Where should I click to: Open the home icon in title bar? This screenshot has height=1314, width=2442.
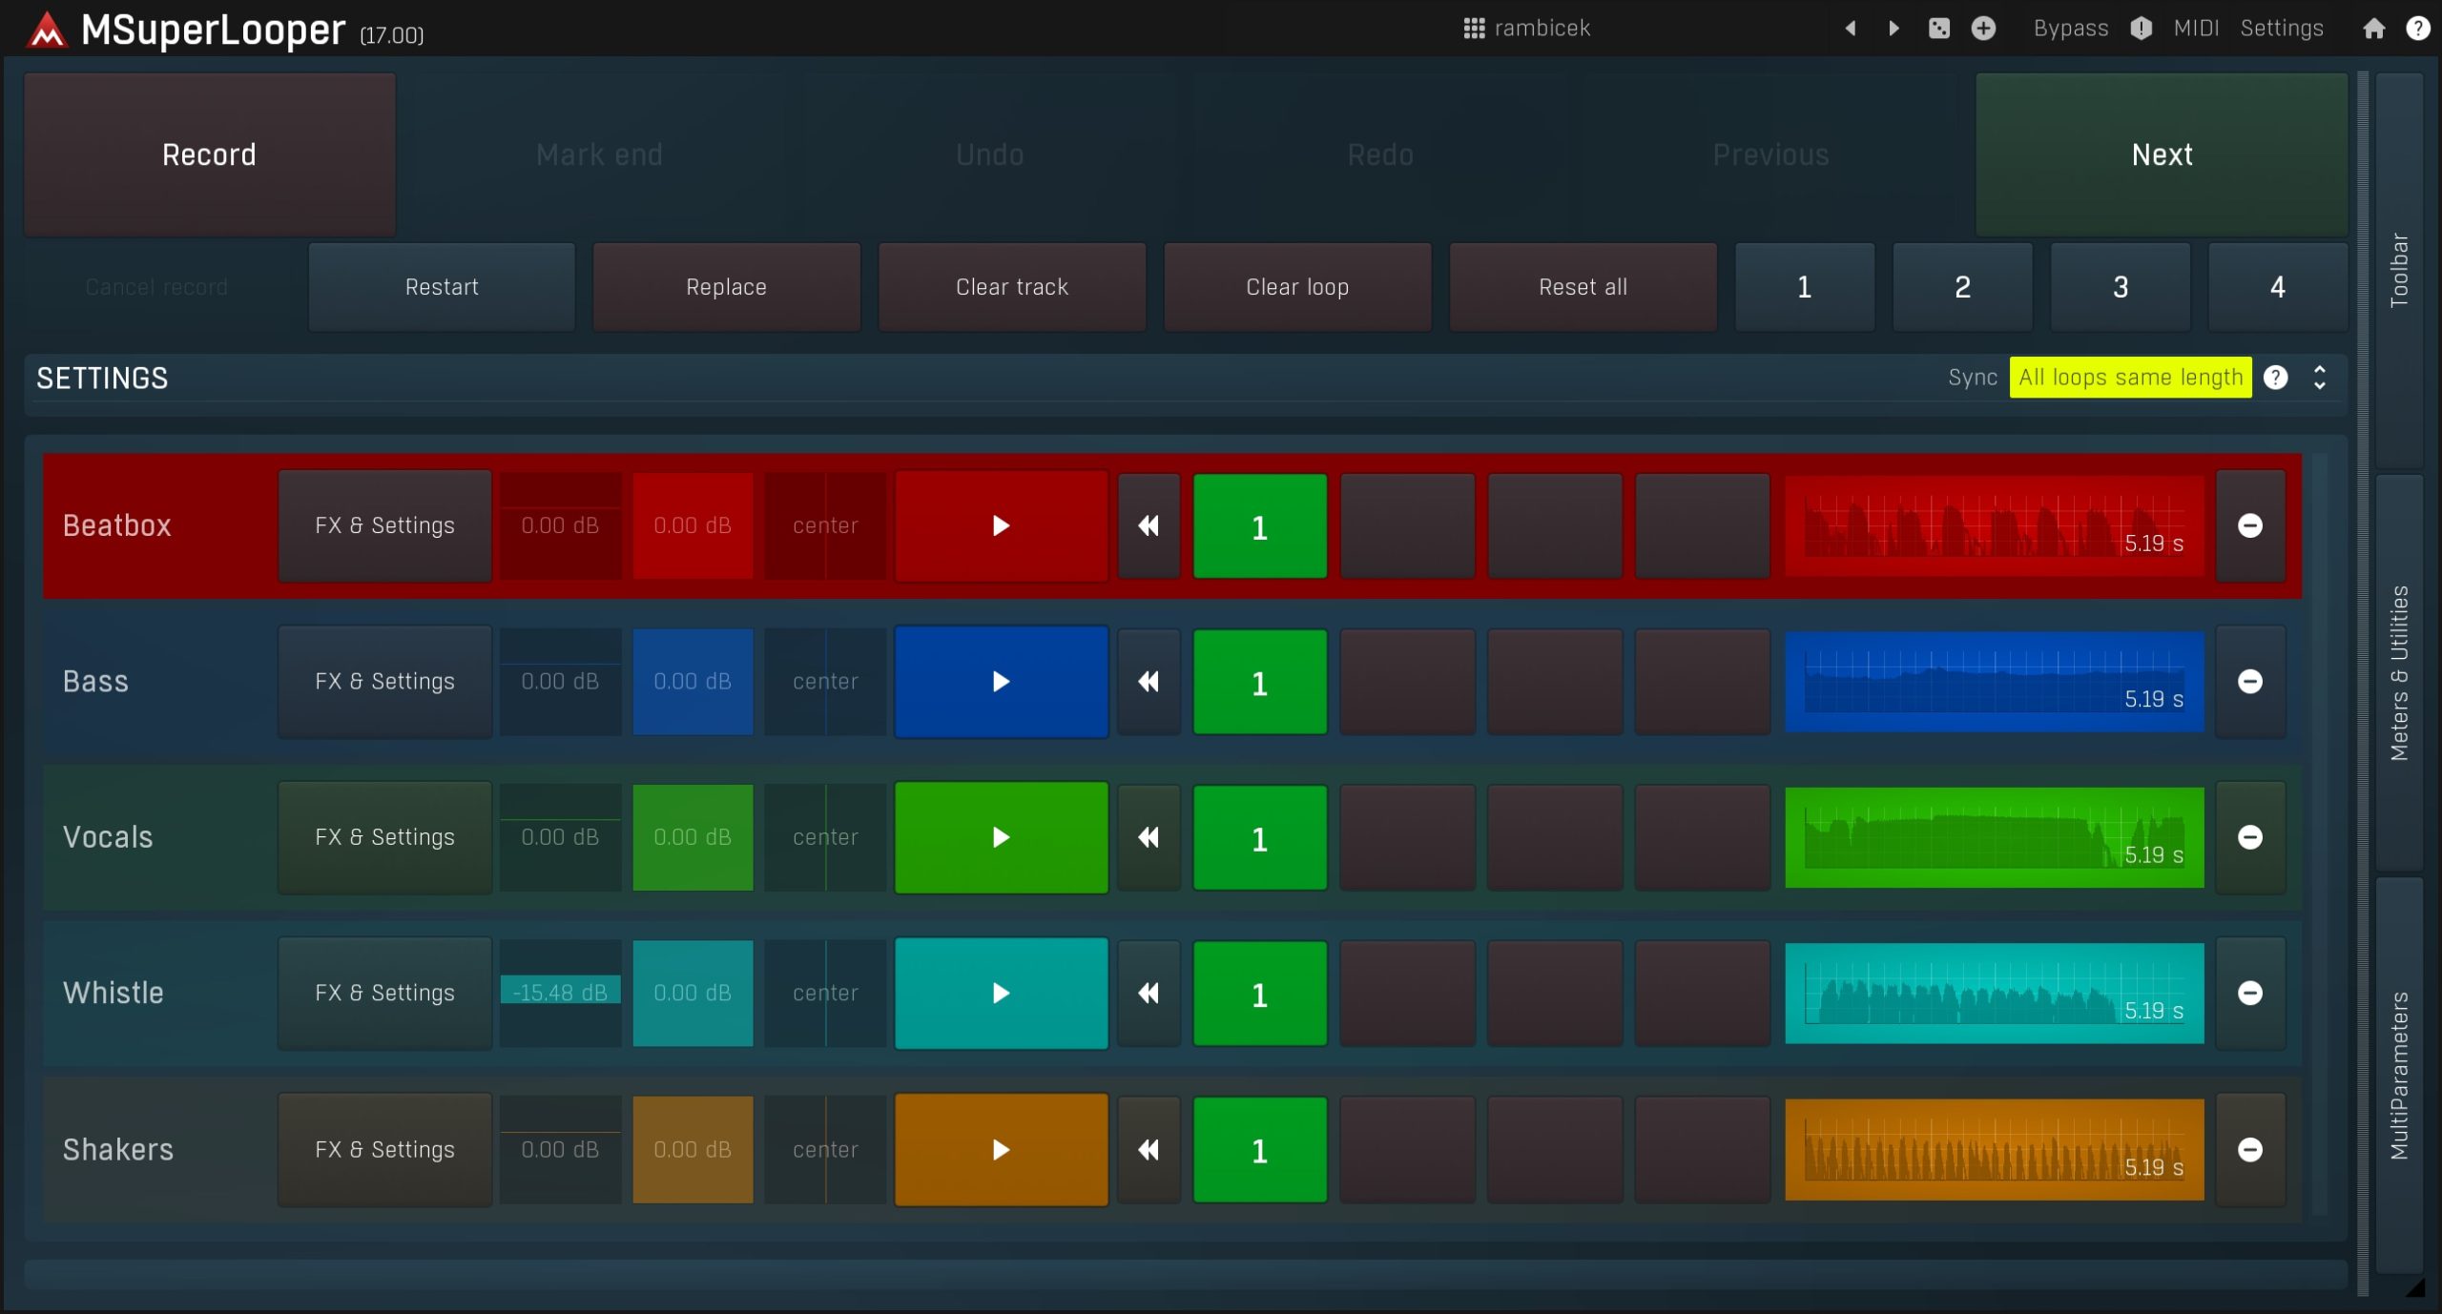2373,29
